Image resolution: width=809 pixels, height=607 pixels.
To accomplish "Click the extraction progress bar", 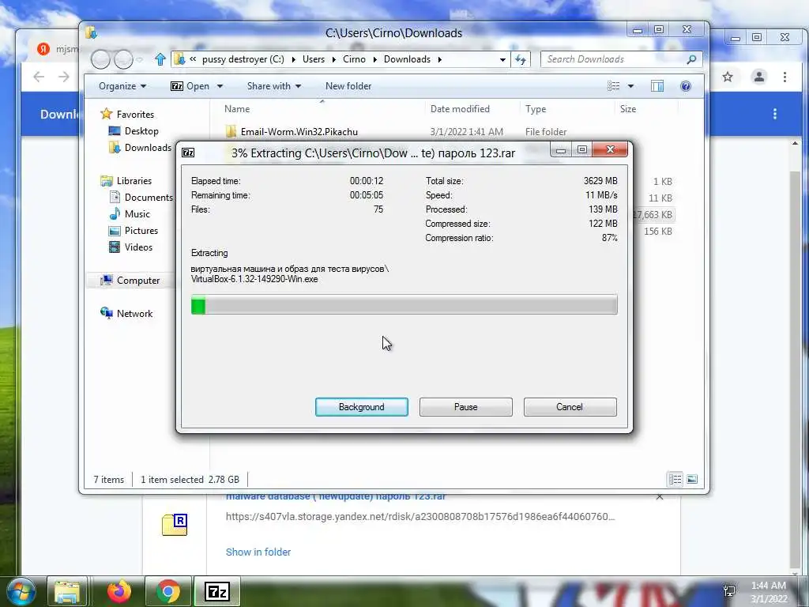I will pos(404,304).
